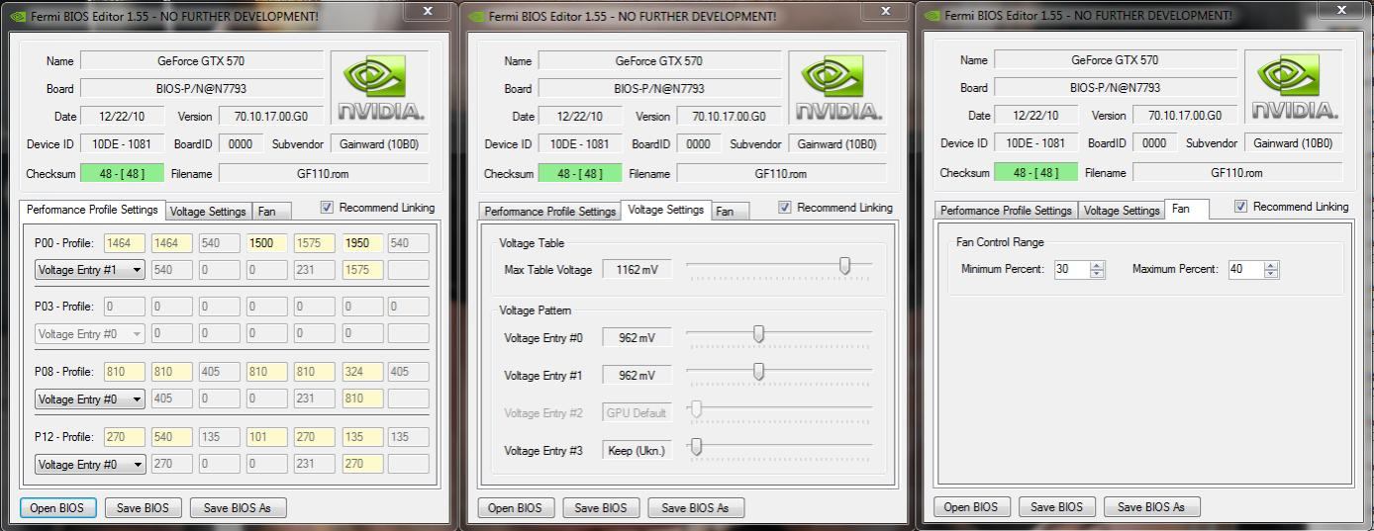Click the Minimum Percent field showing 30

[1071, 269]
